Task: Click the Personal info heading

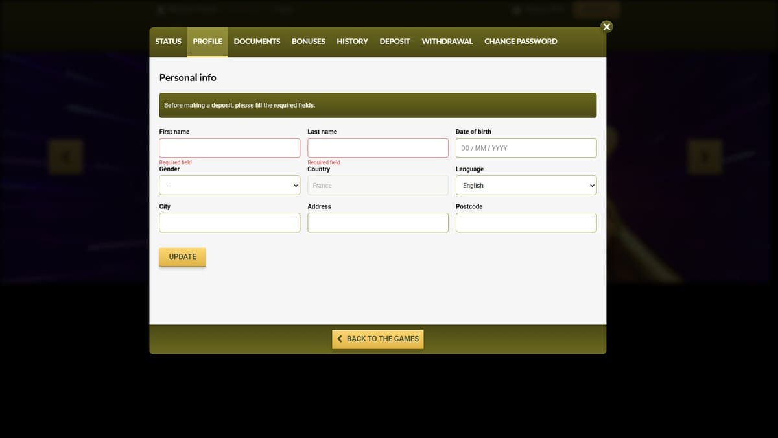Action: [x=188, y=77]
